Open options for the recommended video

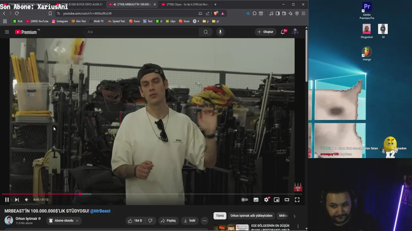click(x=298, y=226)
